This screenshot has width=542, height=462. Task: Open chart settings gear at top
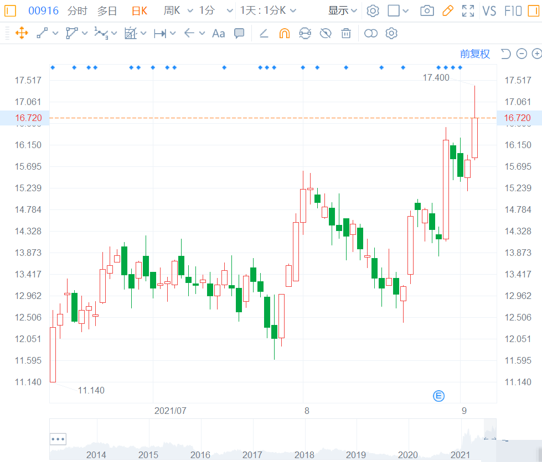click(x=373, y=11)
